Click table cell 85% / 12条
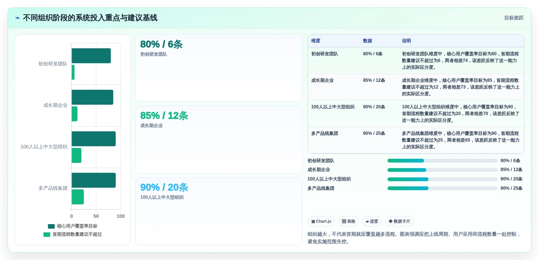The height and width of the screenshot is (260, 539). 374,80
